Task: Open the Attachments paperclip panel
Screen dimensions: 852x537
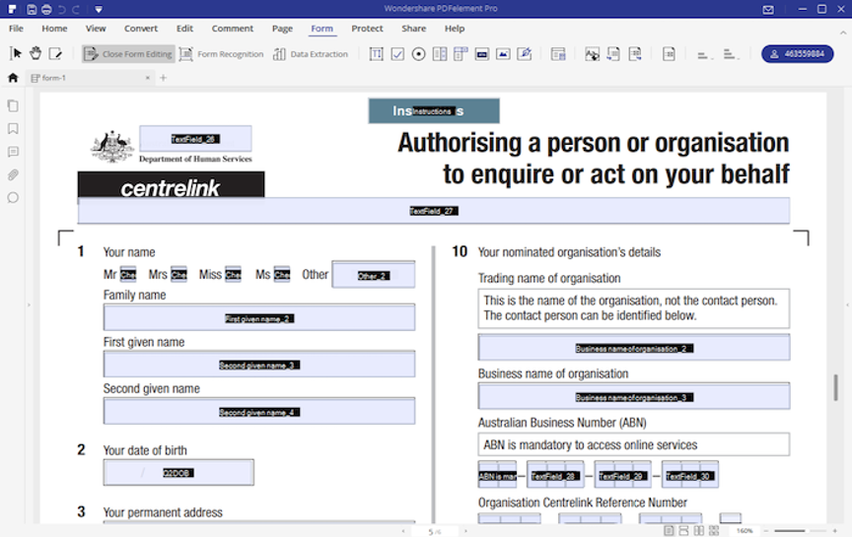Action: click(x=13, y=174)
